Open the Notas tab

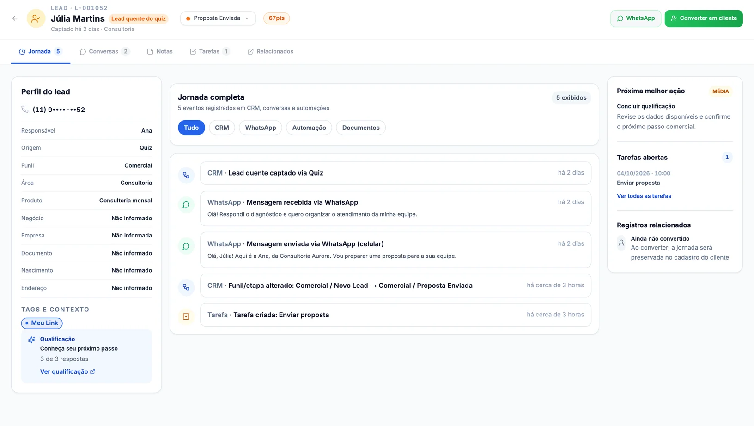point(160,51)
